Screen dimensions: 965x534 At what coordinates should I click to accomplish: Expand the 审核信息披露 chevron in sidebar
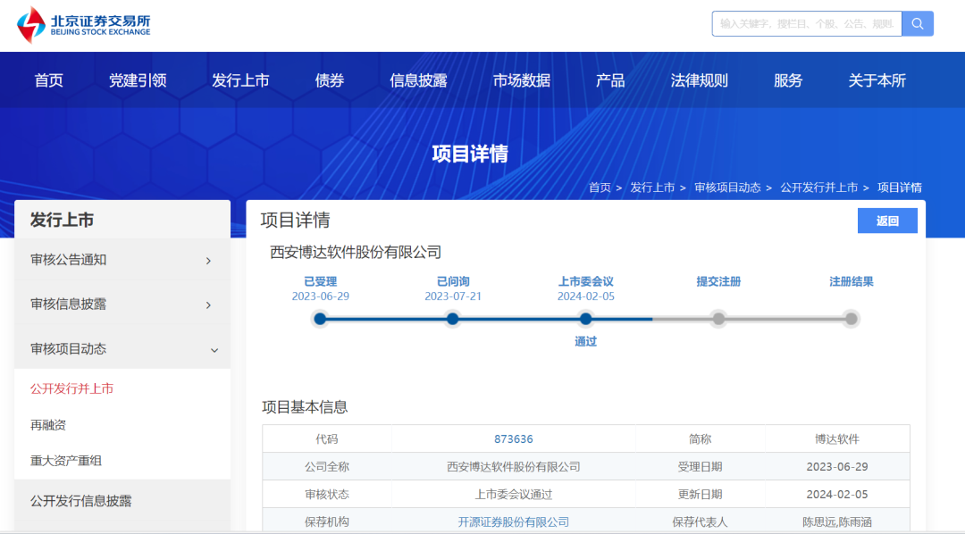(x=208, y=305)
